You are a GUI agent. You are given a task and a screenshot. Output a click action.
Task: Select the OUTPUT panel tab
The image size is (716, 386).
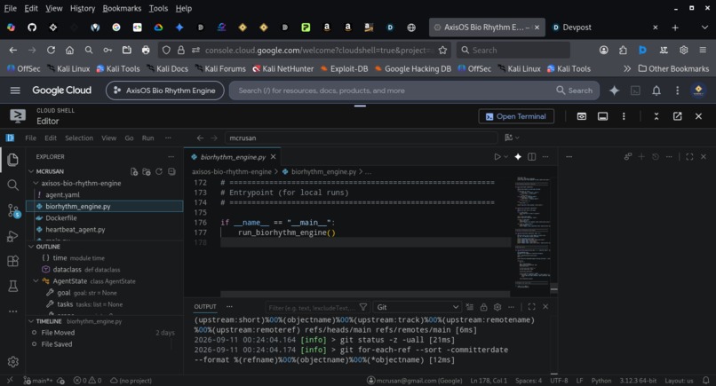[205, 307]
